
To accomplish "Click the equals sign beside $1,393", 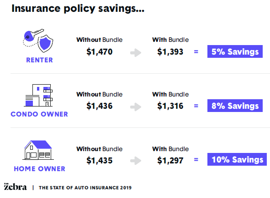I will 196,51.
